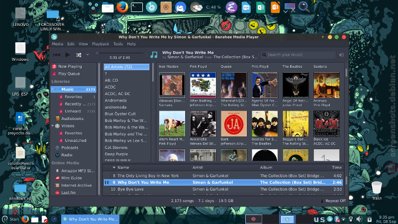Click the seek slider handle

tap(97, 53)
